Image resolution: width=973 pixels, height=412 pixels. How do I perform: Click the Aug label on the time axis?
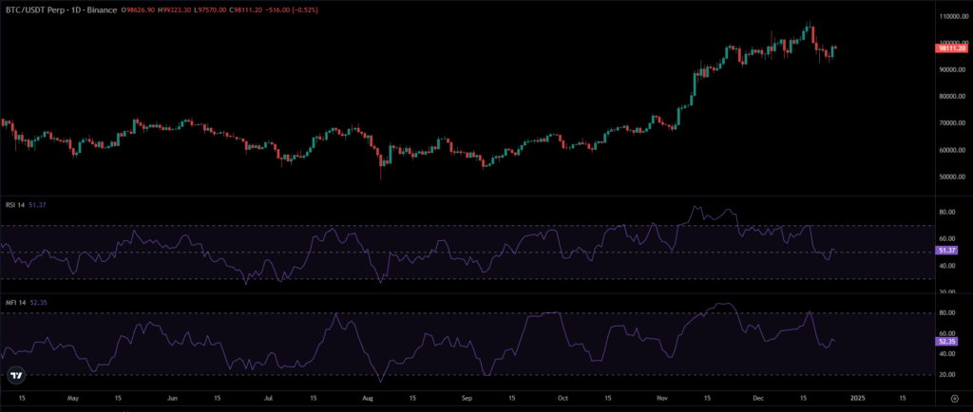pyautogui.click(x=370, y=397)
